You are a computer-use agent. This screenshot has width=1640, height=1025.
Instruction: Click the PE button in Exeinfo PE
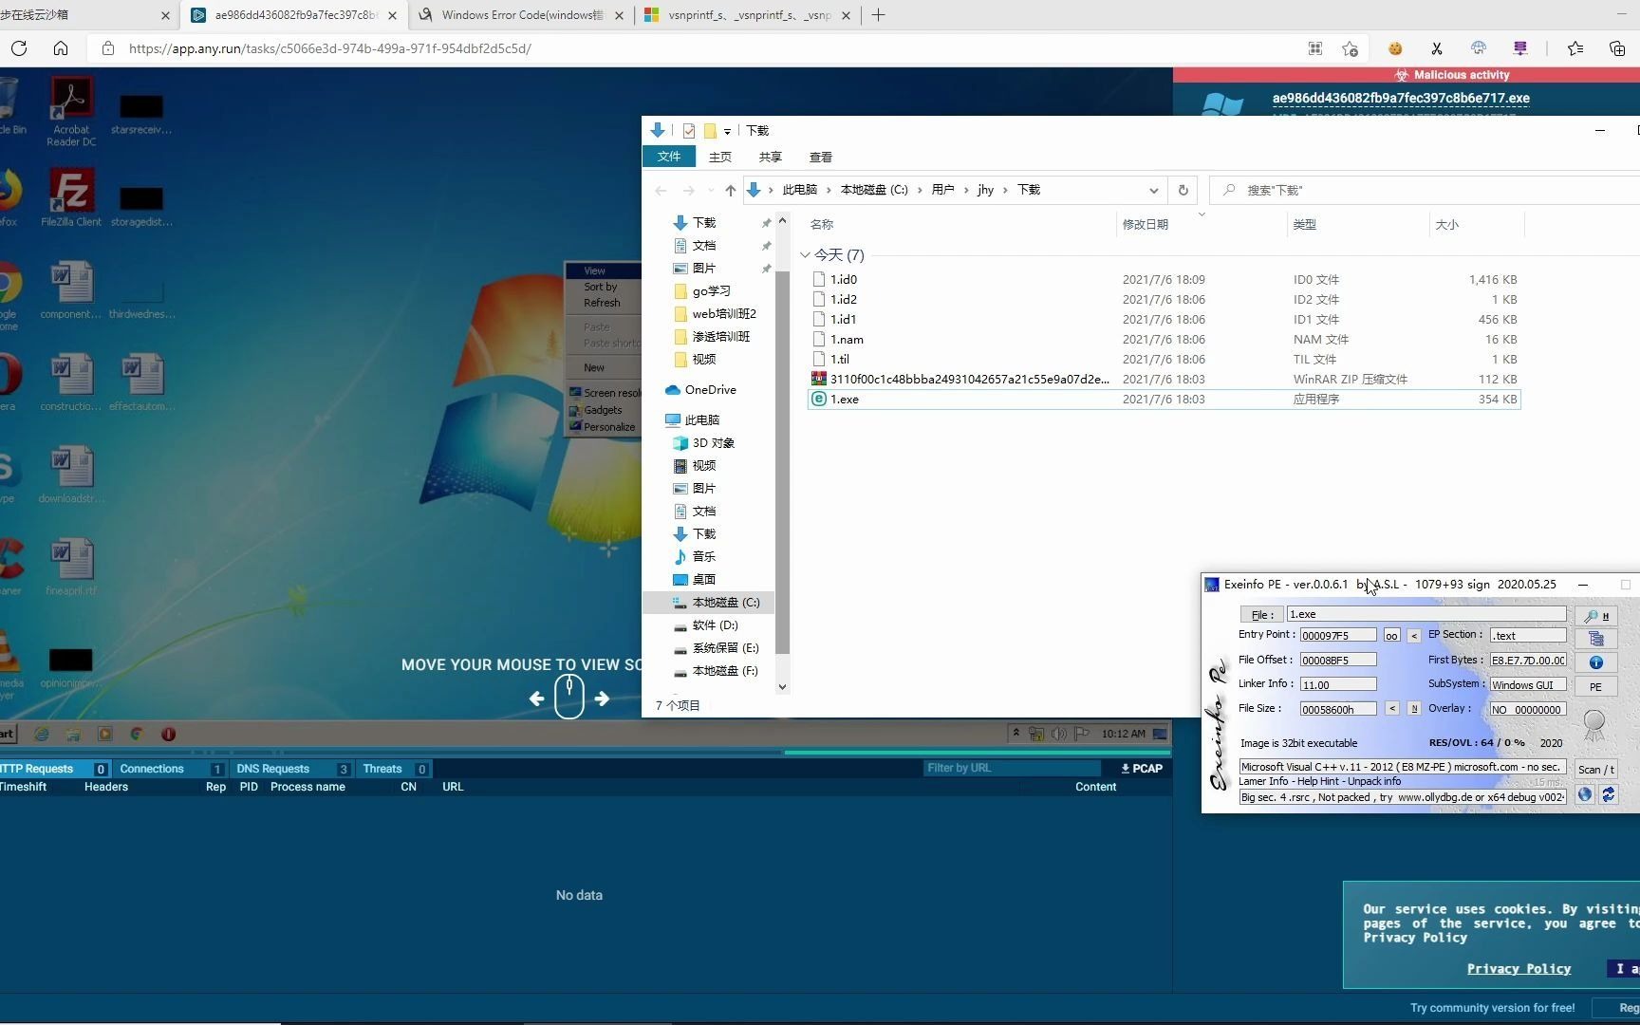[1596, 686]
